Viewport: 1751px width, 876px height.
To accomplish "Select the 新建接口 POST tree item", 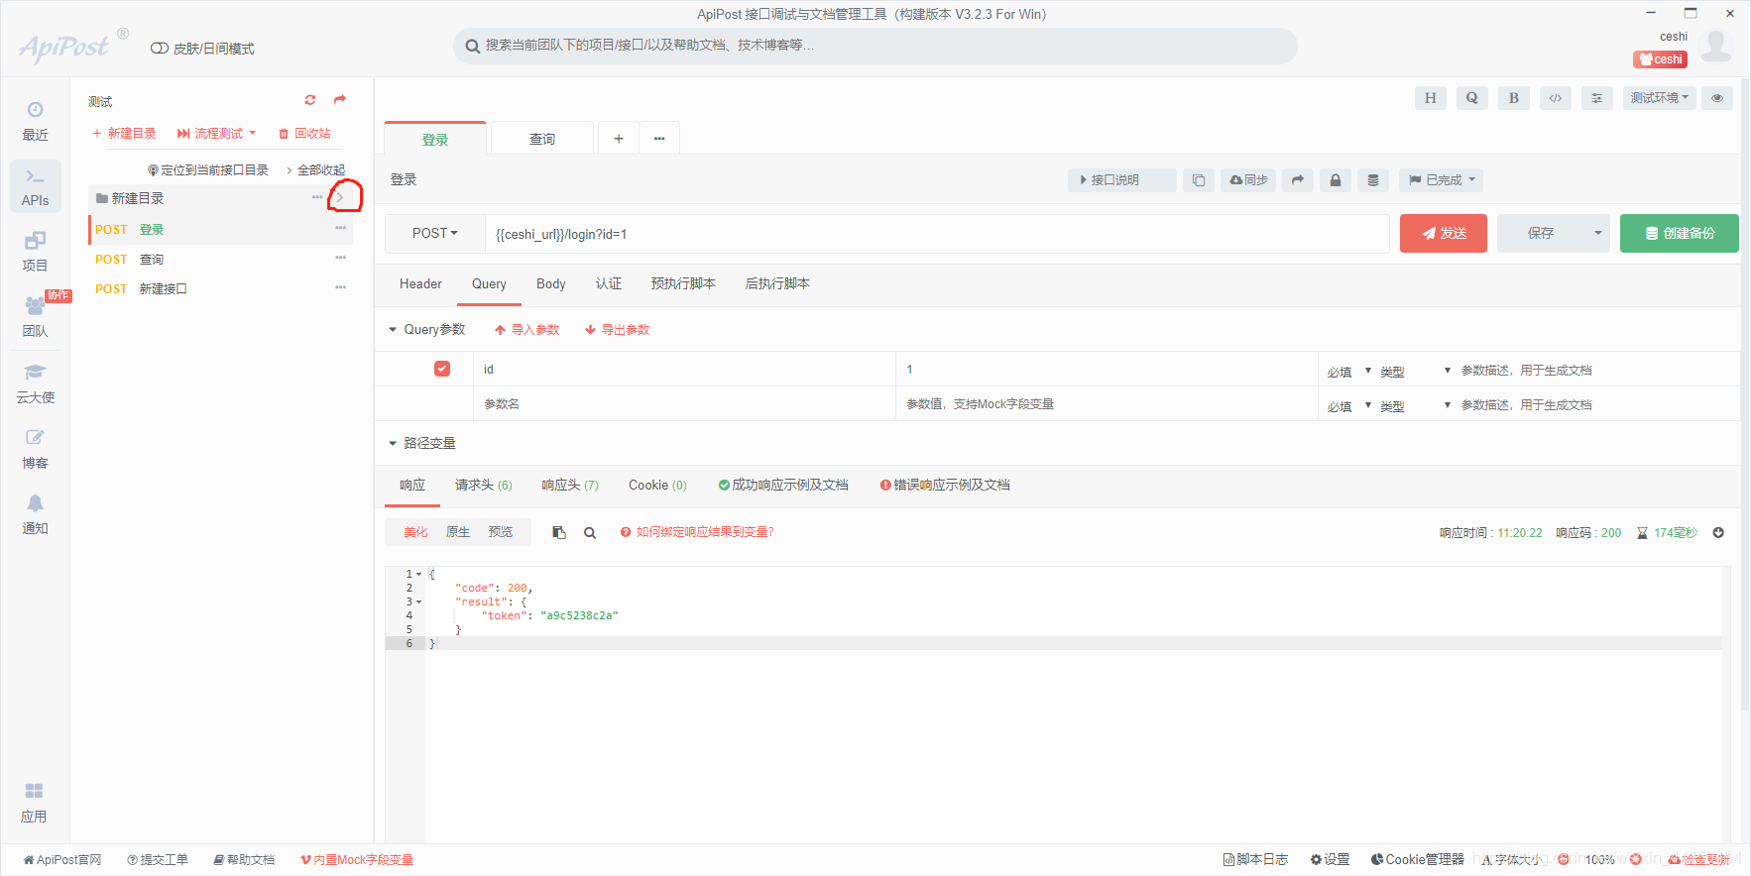I will click(220, 288).
